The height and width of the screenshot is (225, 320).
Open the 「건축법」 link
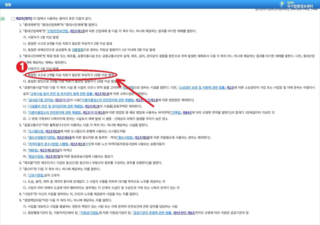(x=176, y=112)
